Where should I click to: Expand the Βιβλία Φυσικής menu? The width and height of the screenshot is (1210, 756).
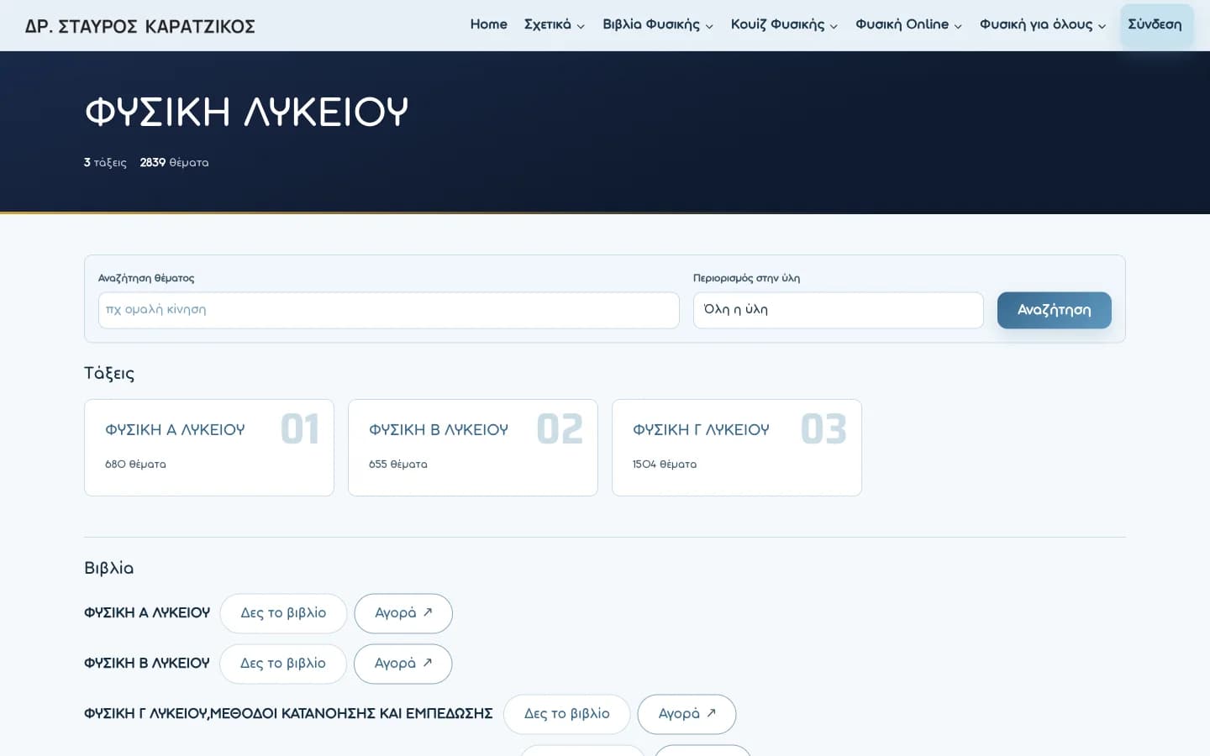point(658,24)
